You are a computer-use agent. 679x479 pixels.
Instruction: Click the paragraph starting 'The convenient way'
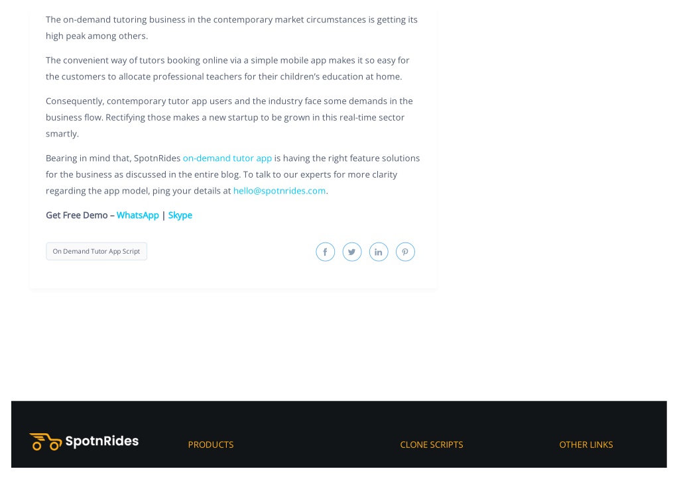pyautogui.click(x=227, y=68)
